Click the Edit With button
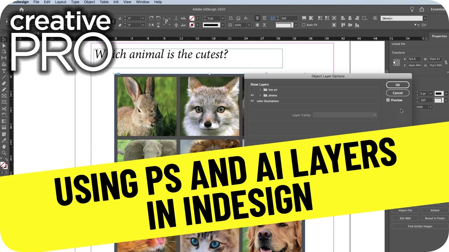Image resolution: width=449 pixels, height=252 pixels. 405,218
